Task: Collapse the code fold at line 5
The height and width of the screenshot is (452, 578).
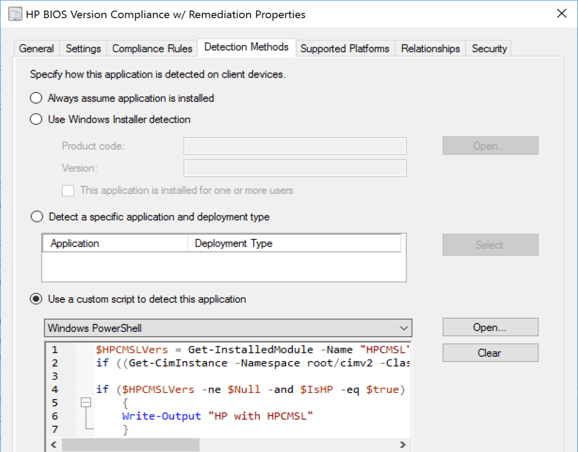Action: 86,403
